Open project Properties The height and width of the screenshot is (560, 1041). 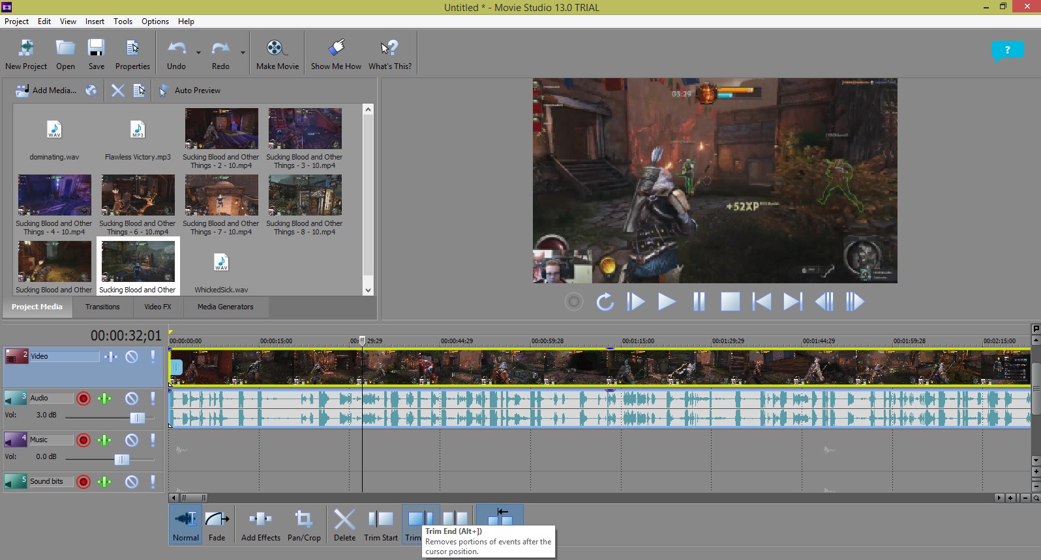point(132,54)
